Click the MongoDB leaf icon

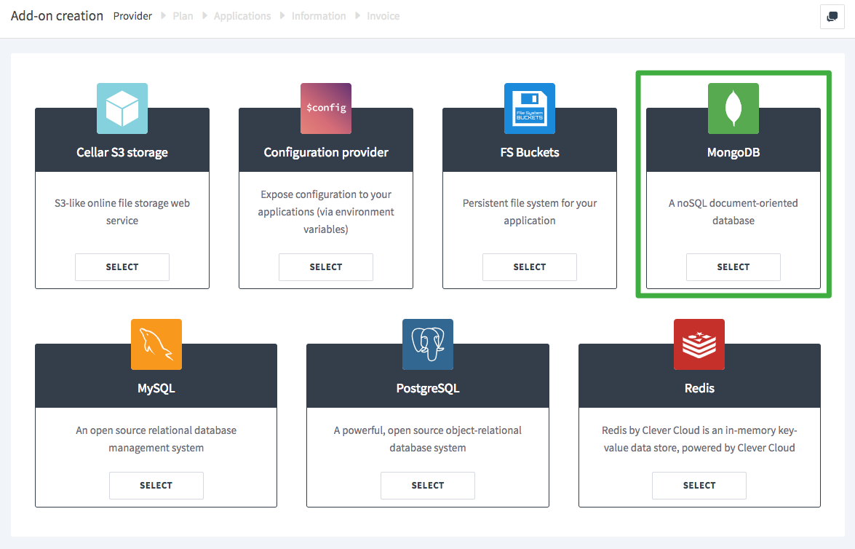(x=733, y=108)
